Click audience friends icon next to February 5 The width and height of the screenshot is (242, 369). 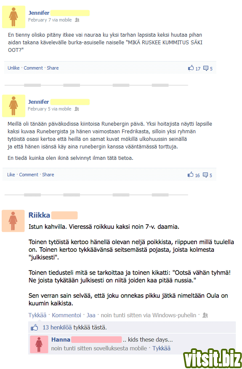77,109
